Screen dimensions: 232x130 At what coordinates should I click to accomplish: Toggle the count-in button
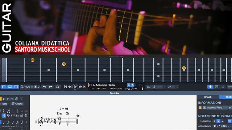coord(129,85)
